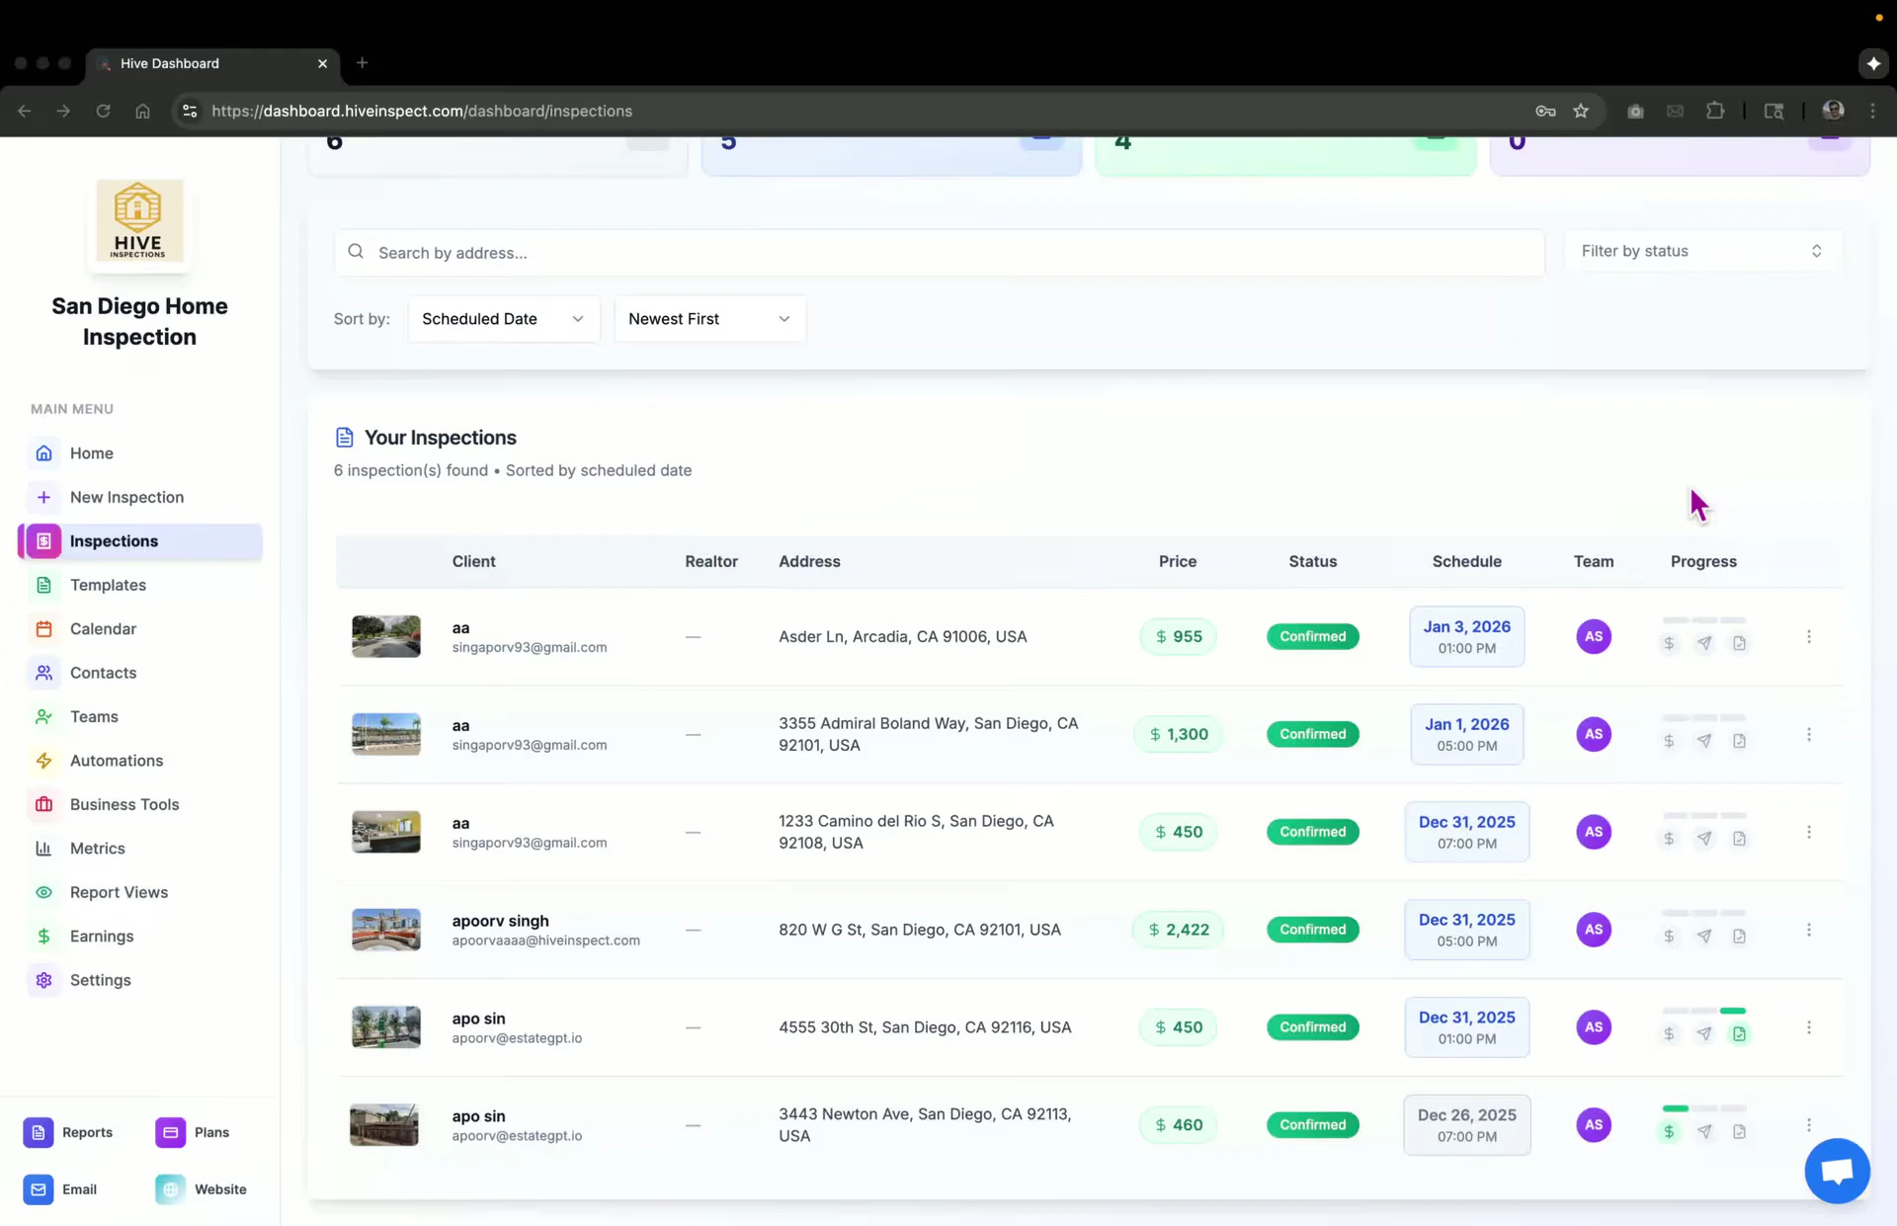Open the Email shortcut in the sidebar
Viewport: 1897px width, 1226px height.
[61, 1189]
